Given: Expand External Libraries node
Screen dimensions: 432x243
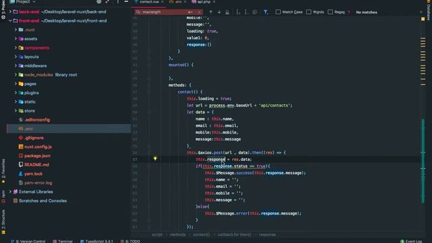Looking at the screenshot, I should pos(11,192).
